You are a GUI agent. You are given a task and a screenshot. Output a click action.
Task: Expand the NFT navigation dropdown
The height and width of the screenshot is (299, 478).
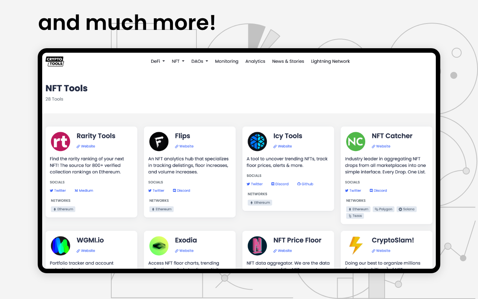coord(178,61)
